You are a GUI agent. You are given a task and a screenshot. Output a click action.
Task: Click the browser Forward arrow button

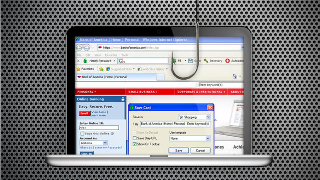point(87,47)
